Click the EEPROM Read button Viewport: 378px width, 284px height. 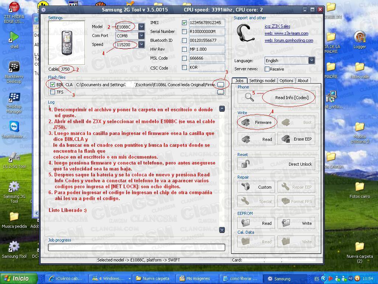[x=256, y=223]
